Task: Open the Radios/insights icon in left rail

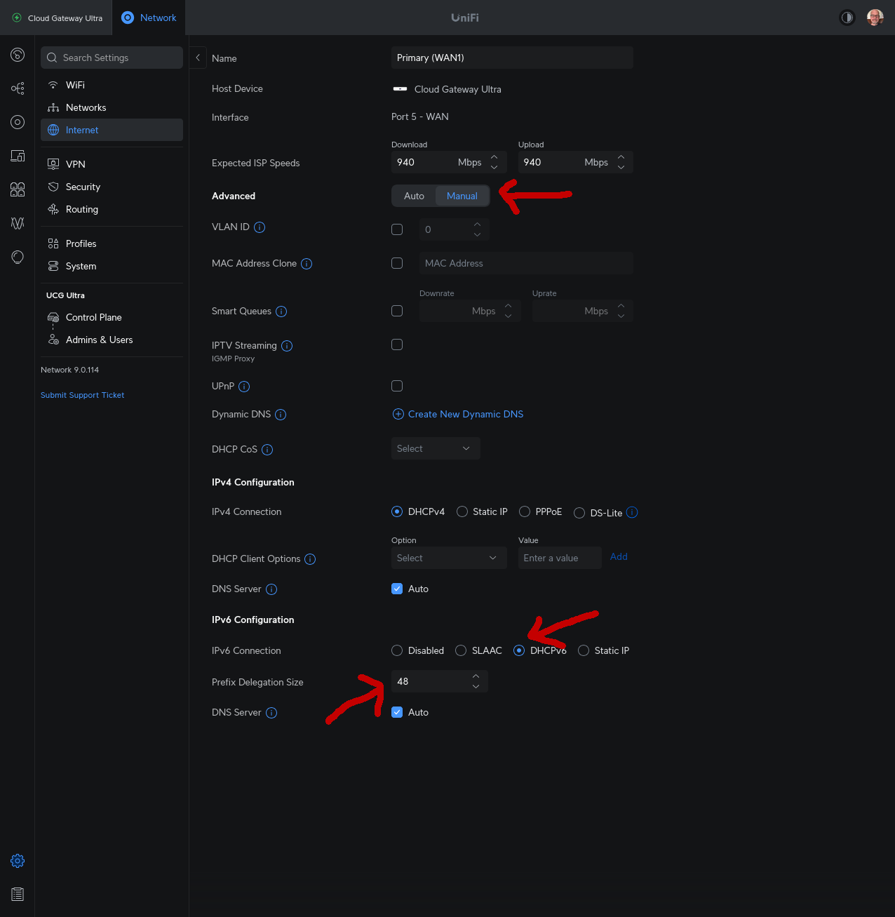Action: [18, 223]
